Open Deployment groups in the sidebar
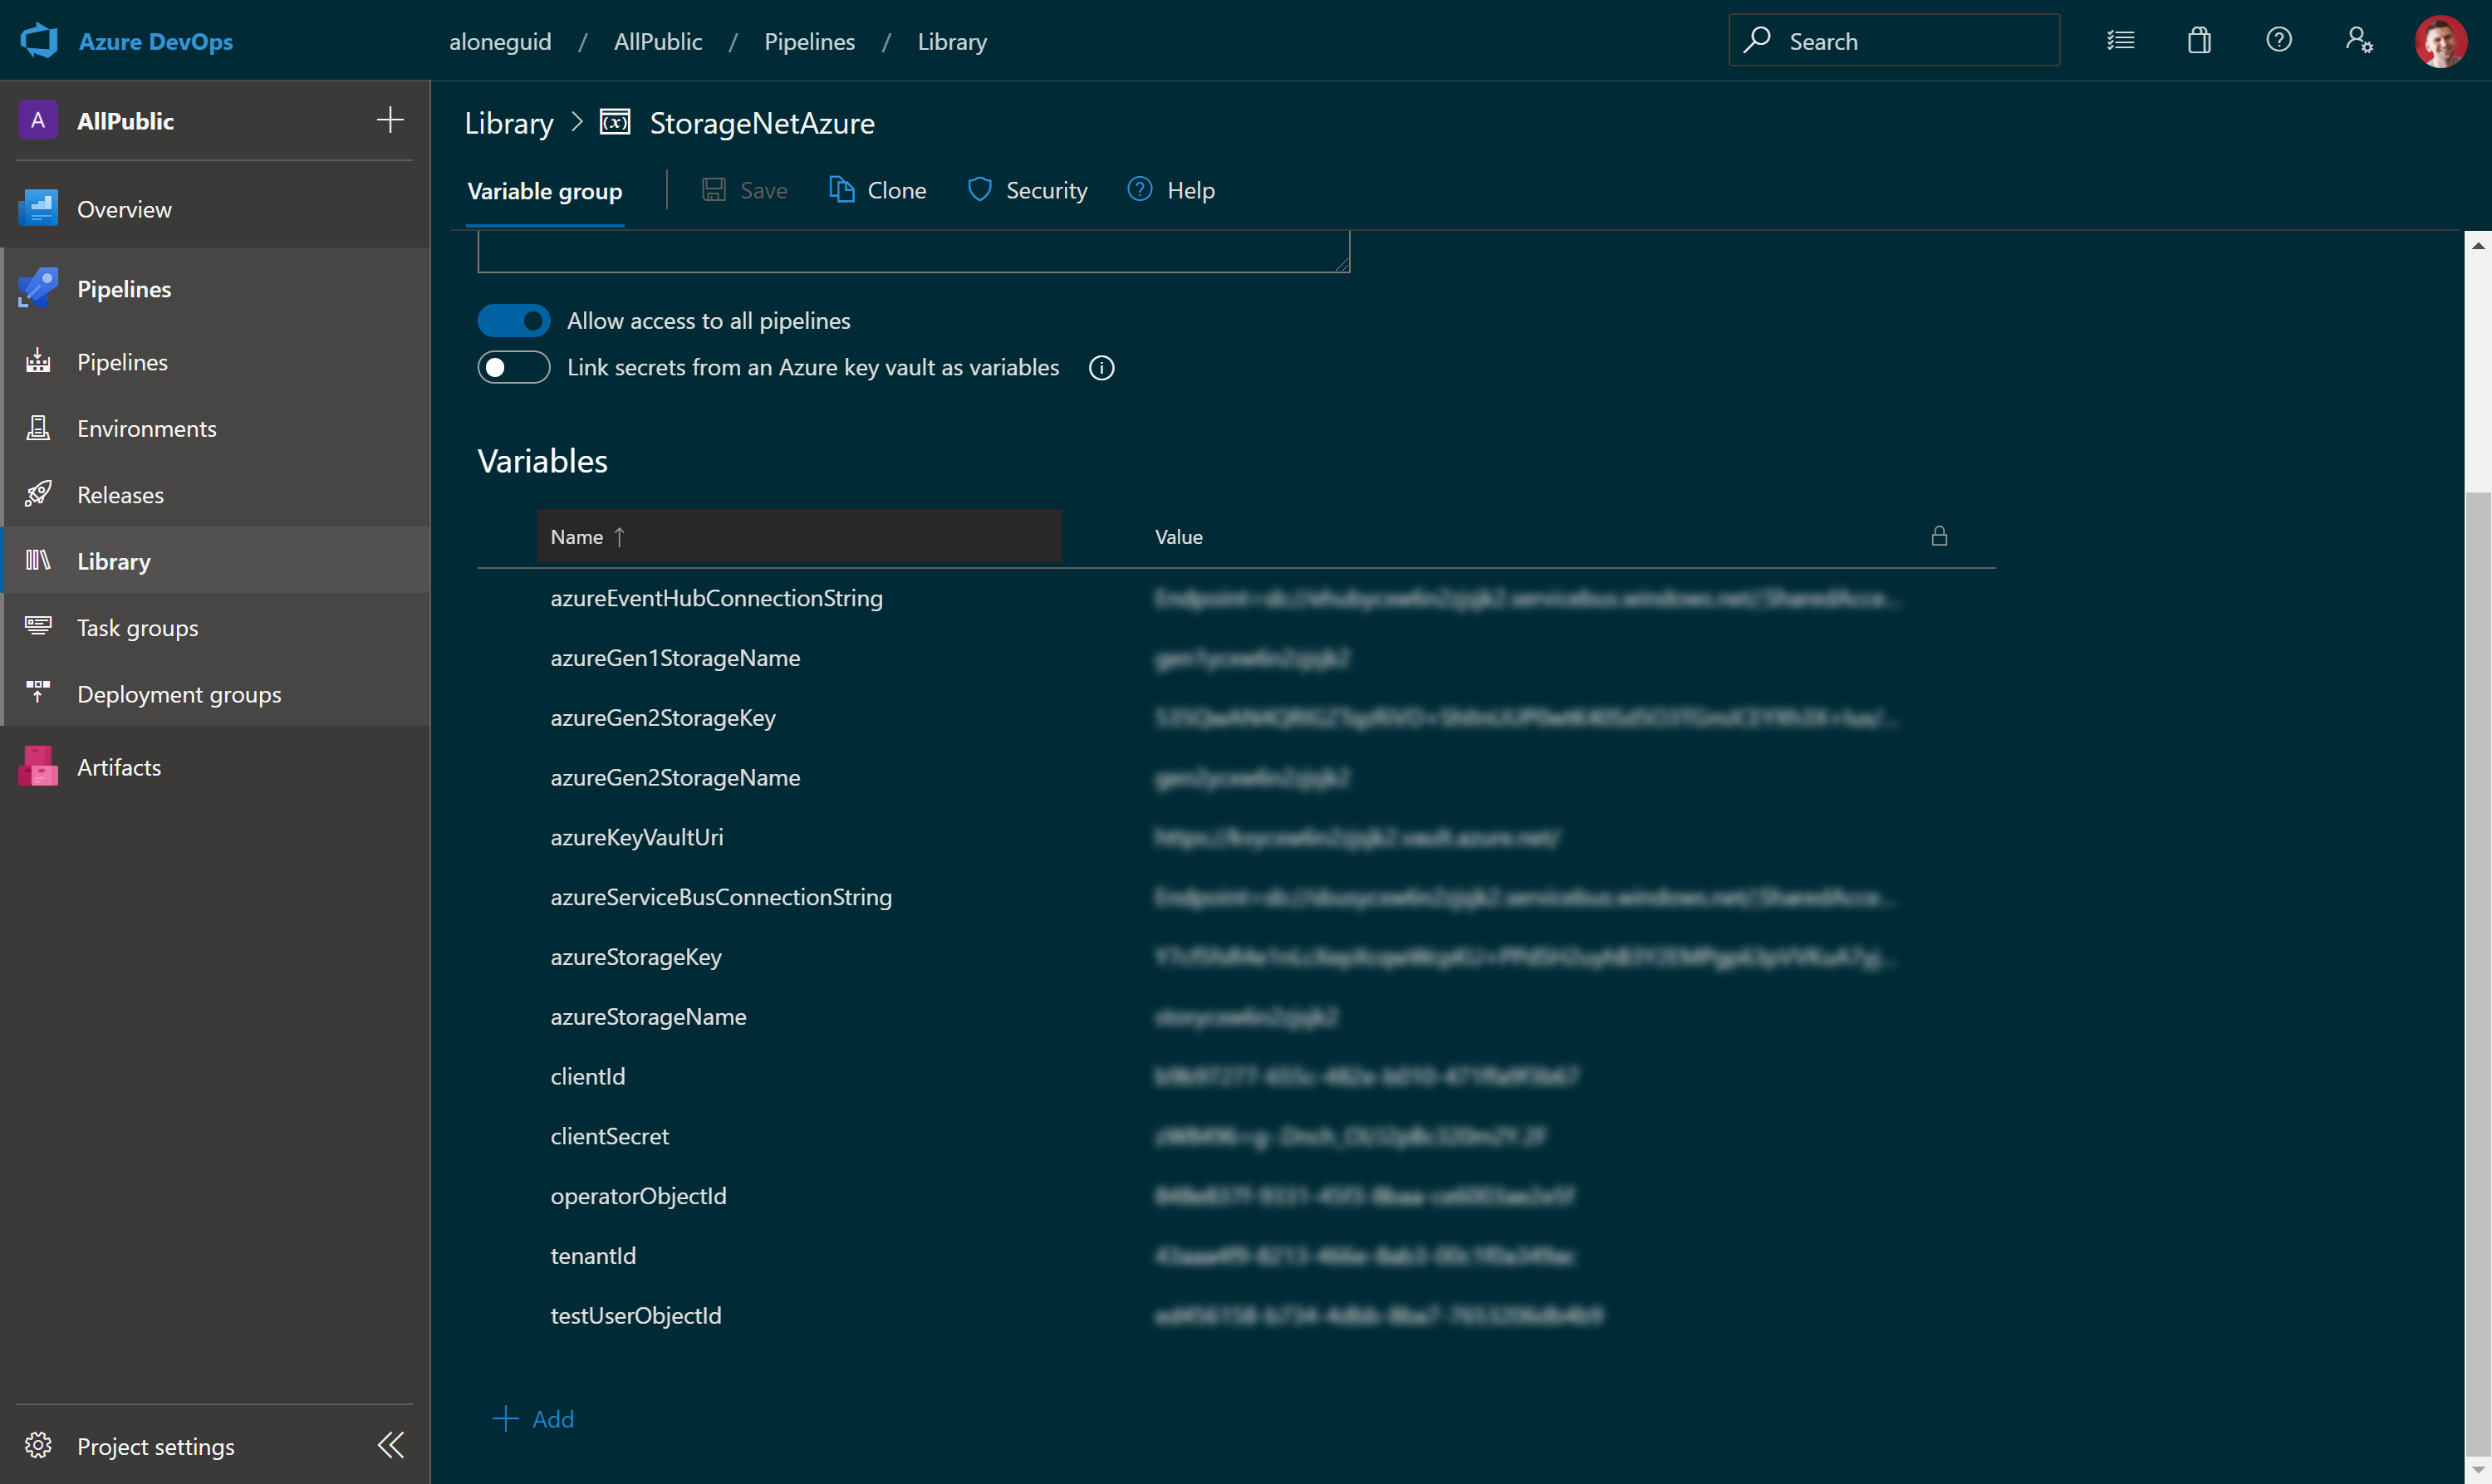This screenshot has width=2492, height=1484. (x=215, y=693)
